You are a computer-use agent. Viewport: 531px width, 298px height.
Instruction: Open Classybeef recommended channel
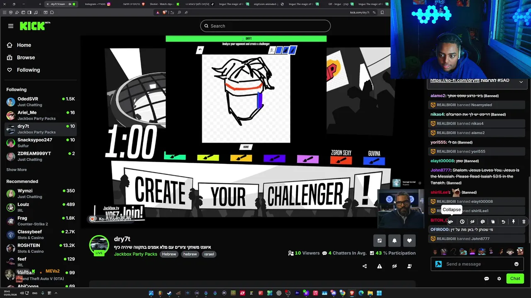pyautogui.click(x=41, y=235)
